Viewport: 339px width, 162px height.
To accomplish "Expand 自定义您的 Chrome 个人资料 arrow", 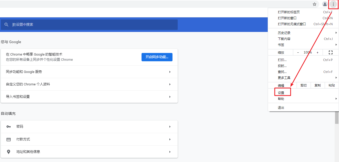I will pyautogui.click(x=170, y=84).
